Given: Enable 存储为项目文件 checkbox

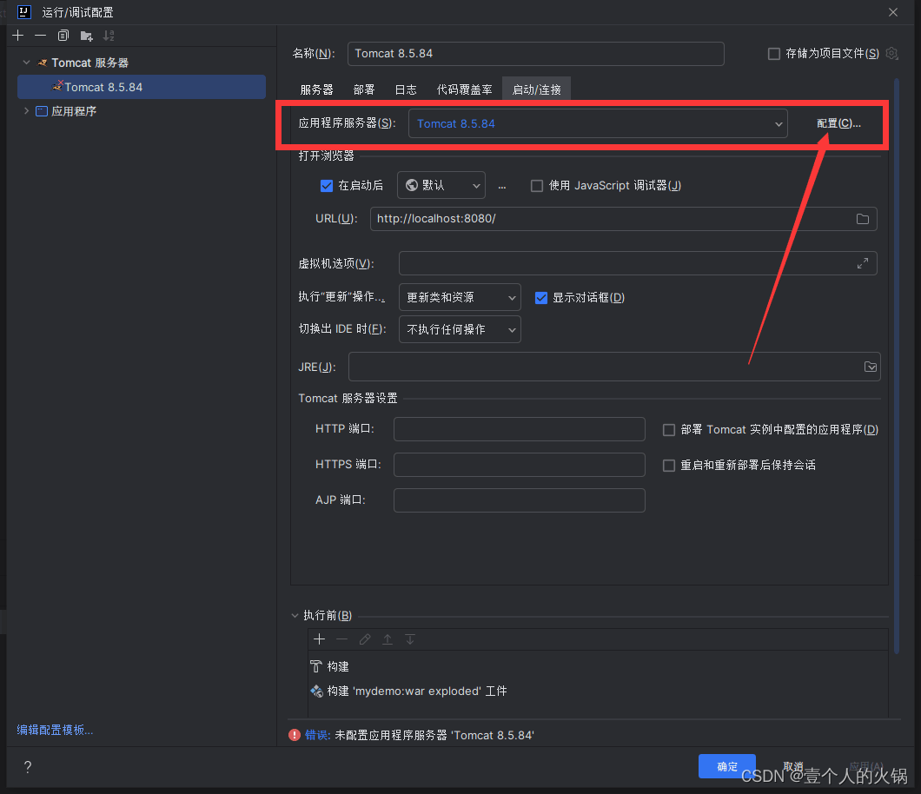Looking at the screenshot, I should coord(774,54).
